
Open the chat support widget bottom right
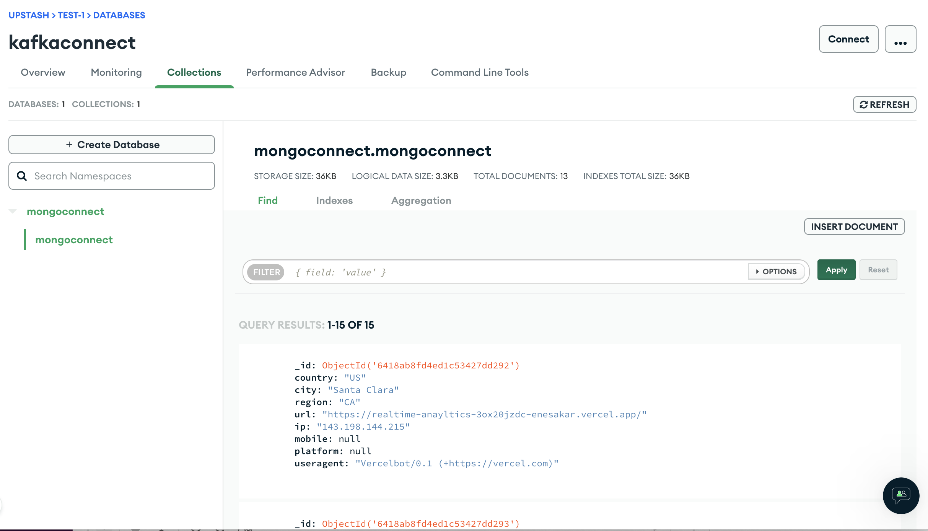pyautogui.click(x=901, y=495)
